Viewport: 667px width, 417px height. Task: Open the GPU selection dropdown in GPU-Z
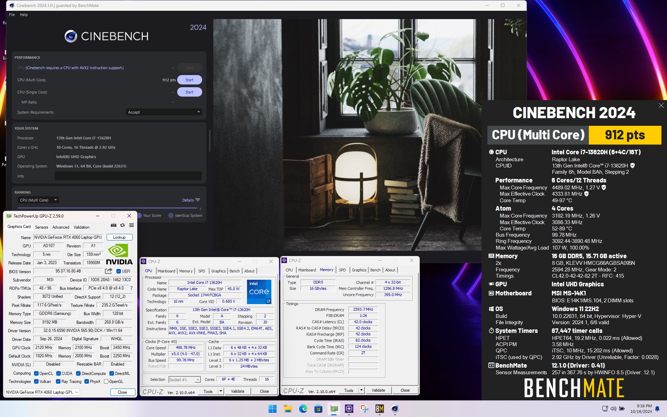42,392
